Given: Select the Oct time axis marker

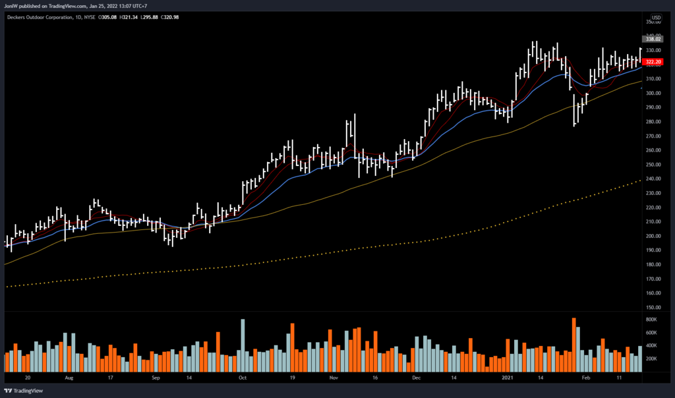Looking at the screenshot, I should tap(242, 379).
